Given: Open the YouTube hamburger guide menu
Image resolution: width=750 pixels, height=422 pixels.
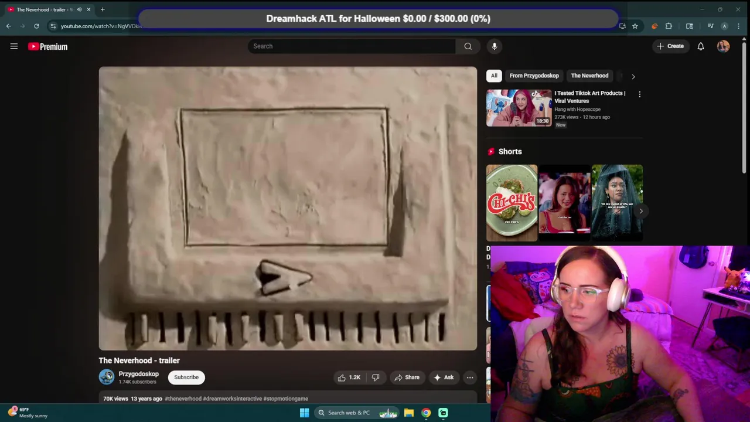Looking at the screenshot, I should [x=14, y=46].
